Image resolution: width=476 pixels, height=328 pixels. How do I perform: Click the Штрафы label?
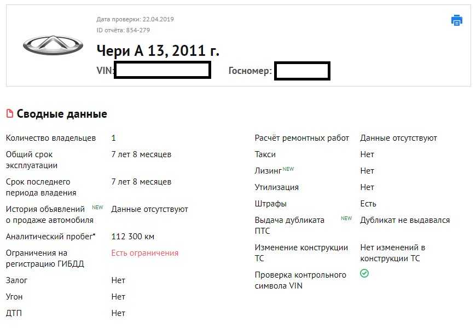tap(270, 204)
